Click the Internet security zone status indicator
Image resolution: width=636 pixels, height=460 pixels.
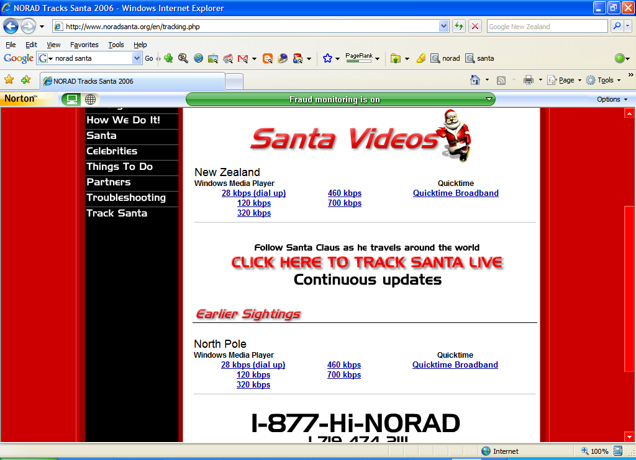(x=500, y=451)
